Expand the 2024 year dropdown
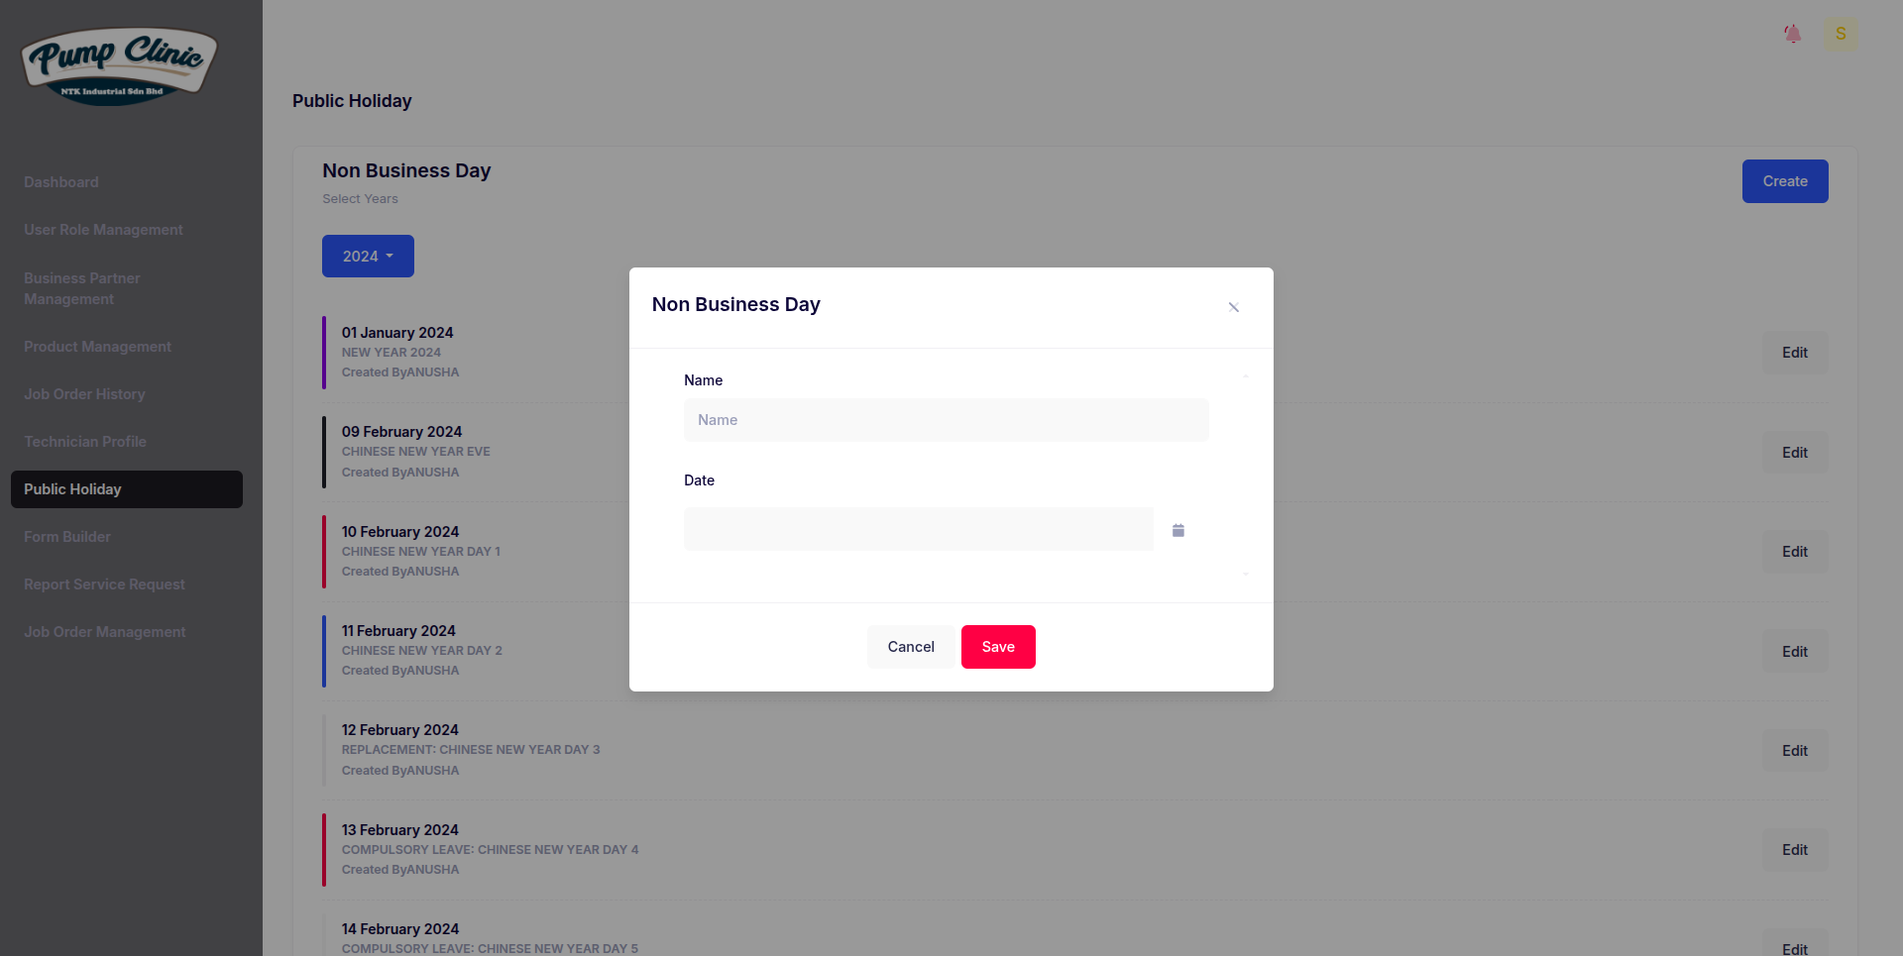Screen dimensions: 1903x956 [368, 256]
